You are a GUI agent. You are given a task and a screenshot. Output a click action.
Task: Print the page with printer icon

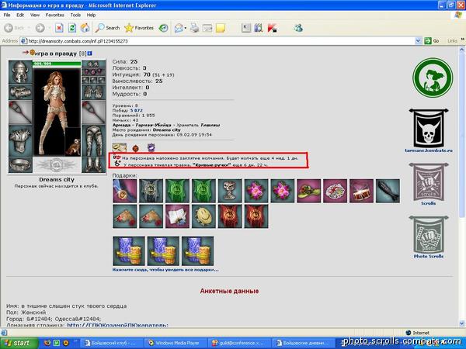[x=194, y=28]
